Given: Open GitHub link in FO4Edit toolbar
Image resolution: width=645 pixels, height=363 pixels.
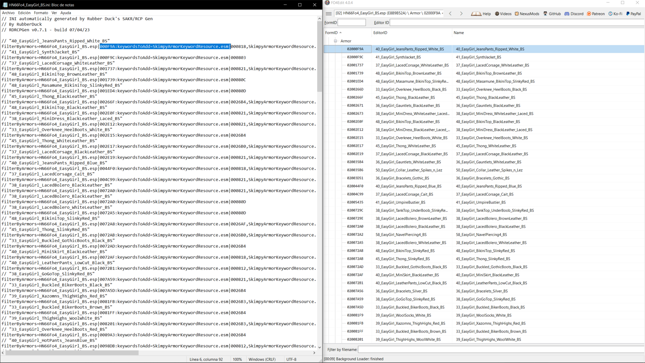Looking at the screenshot, I should pos(552,14).
